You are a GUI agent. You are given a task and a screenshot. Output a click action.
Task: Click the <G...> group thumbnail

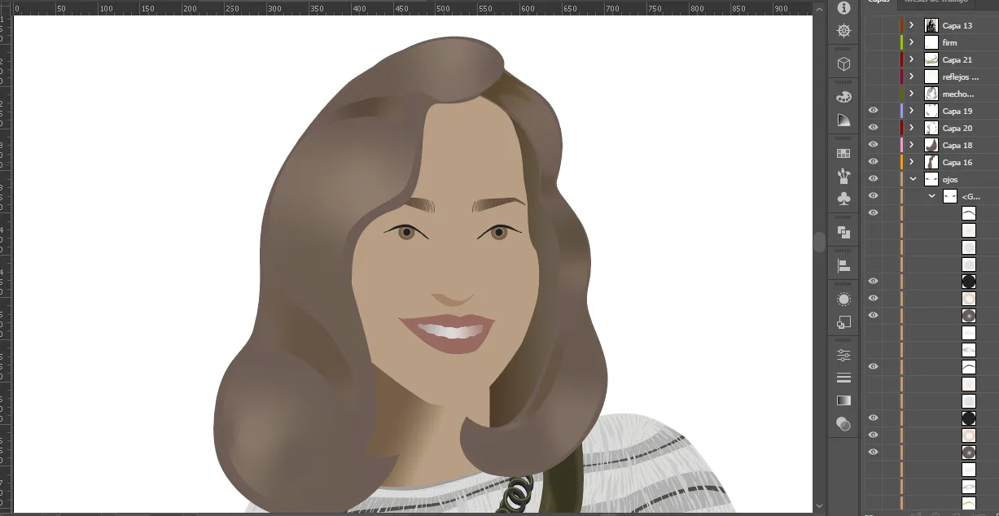949,196
